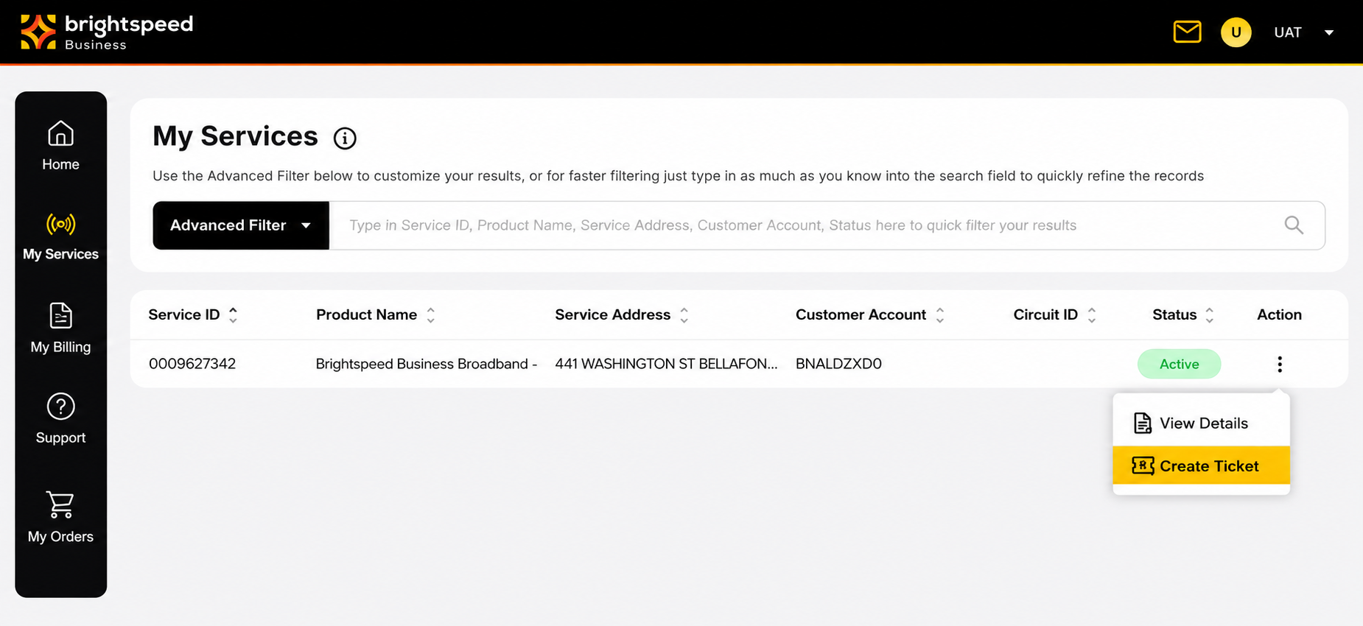Sort table by Status
1363x626 pixels.
pos(1210,315)
